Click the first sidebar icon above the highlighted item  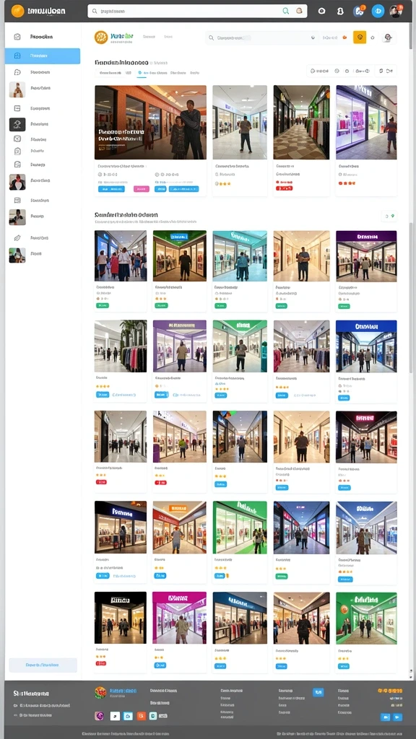click(x=17, y=37)
